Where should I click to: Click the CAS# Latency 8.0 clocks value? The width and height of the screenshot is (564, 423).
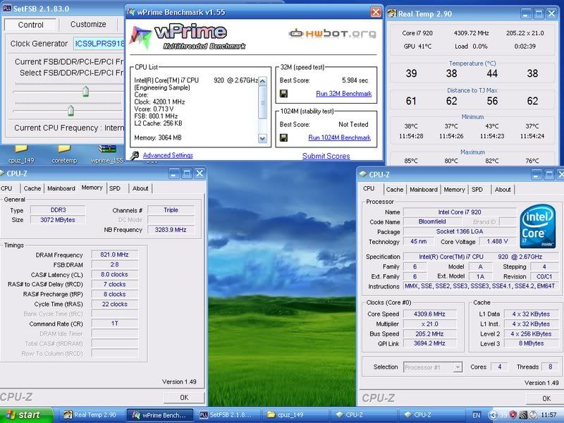pos(114,274)
